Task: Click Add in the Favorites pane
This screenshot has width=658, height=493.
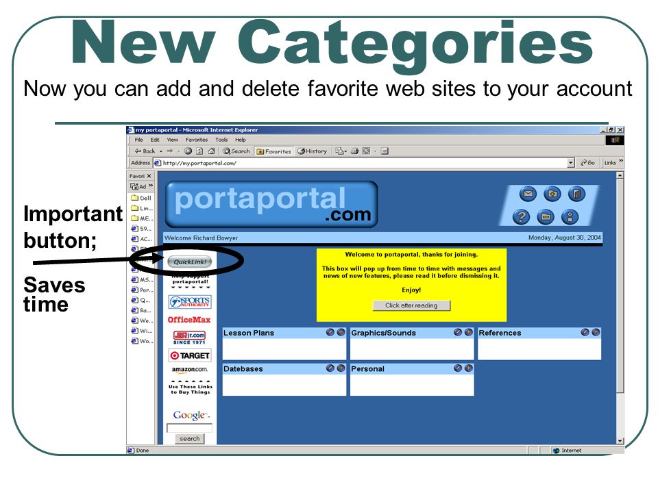Action: pyautogui.click(x=138, y=186)
